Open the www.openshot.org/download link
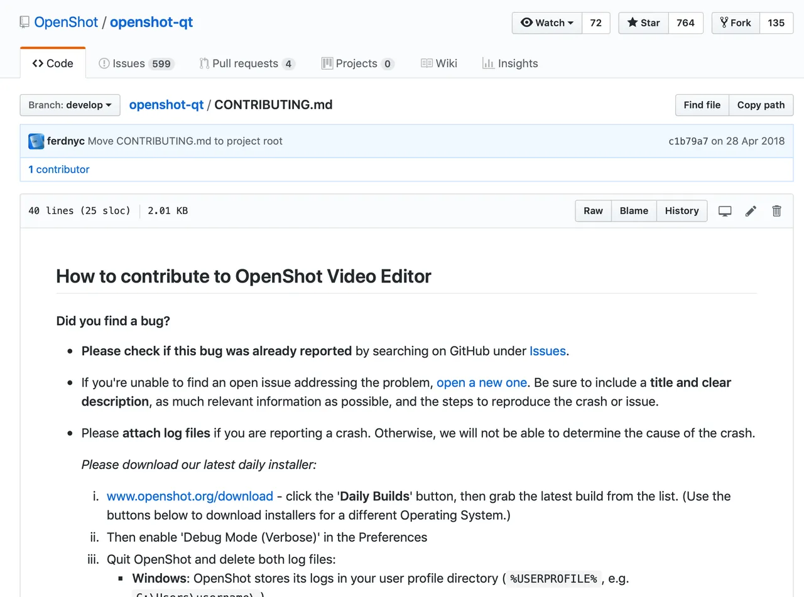804x597 pixels. (x=190, y=496)
